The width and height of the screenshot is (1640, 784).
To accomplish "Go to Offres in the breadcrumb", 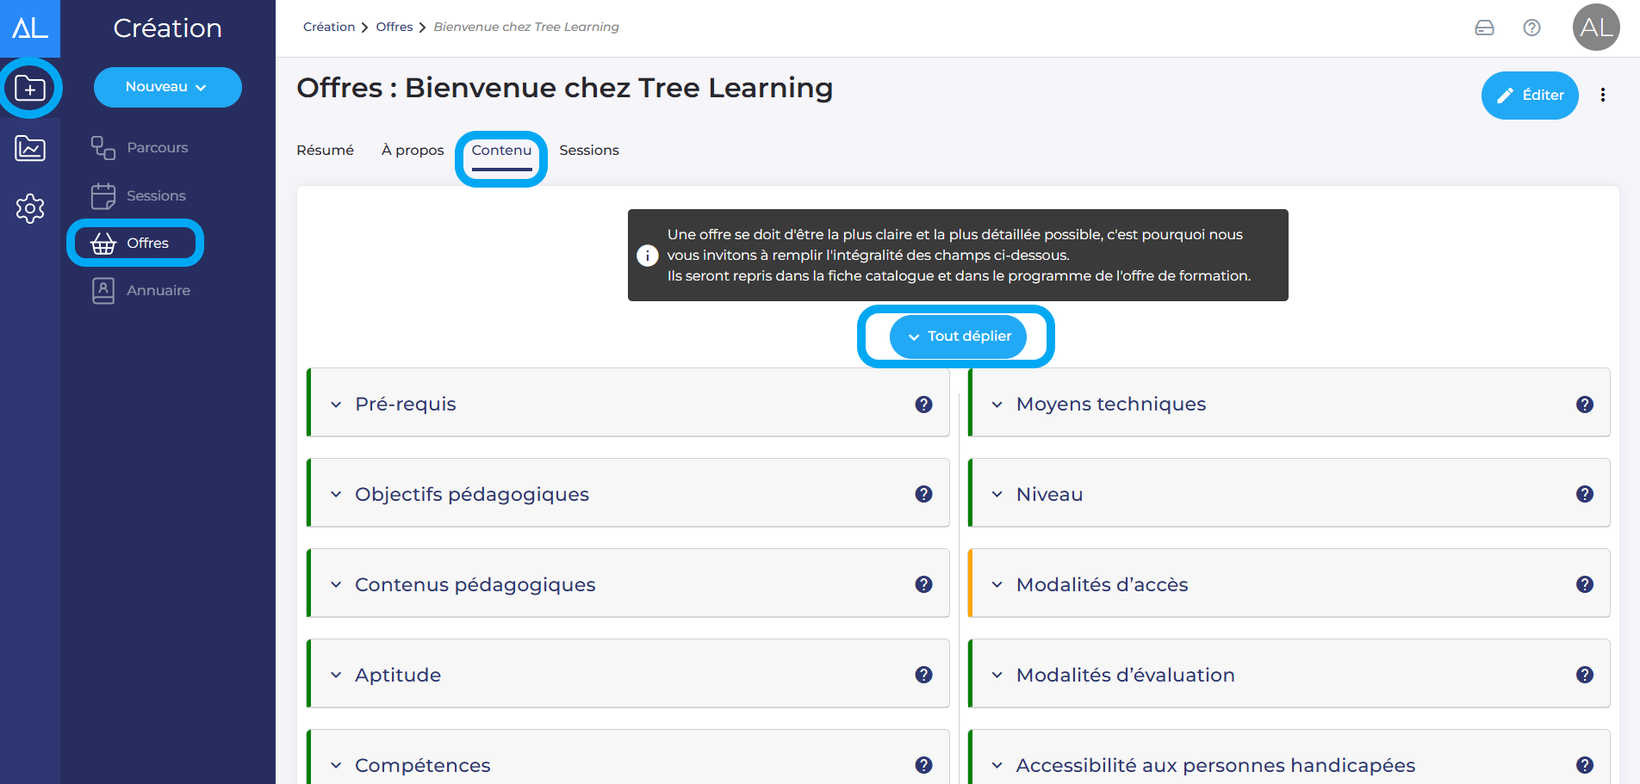I will pos(394,27).
